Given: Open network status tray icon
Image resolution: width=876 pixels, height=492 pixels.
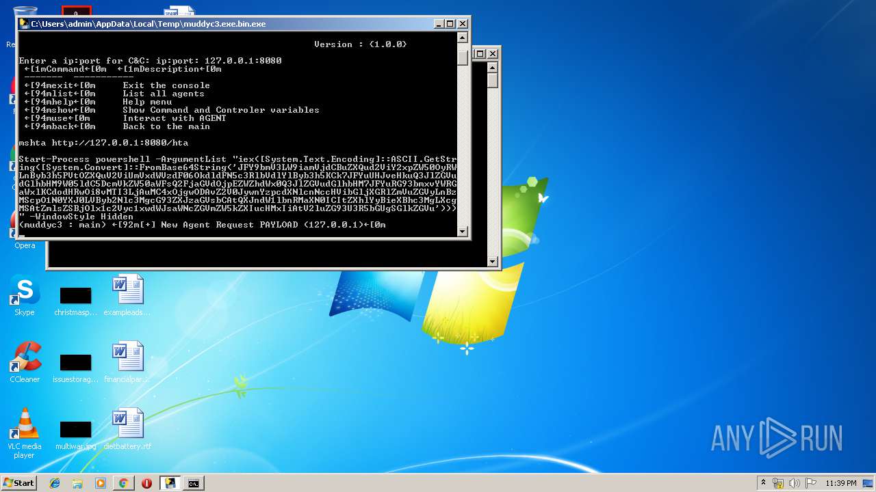Looking at the screenshot, I should tap(778, 483).
